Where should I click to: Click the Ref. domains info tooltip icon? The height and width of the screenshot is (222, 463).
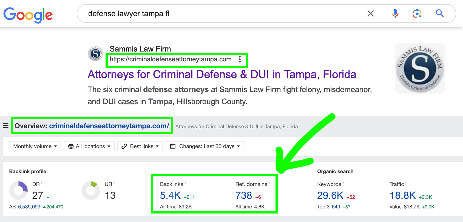click(x=269, y=182)
